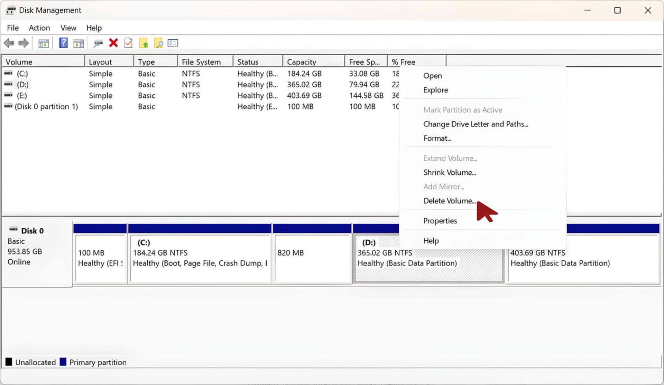Click the Disk 0 Basic header panel
The image size is (664, 385).
[x=37, y=254]
